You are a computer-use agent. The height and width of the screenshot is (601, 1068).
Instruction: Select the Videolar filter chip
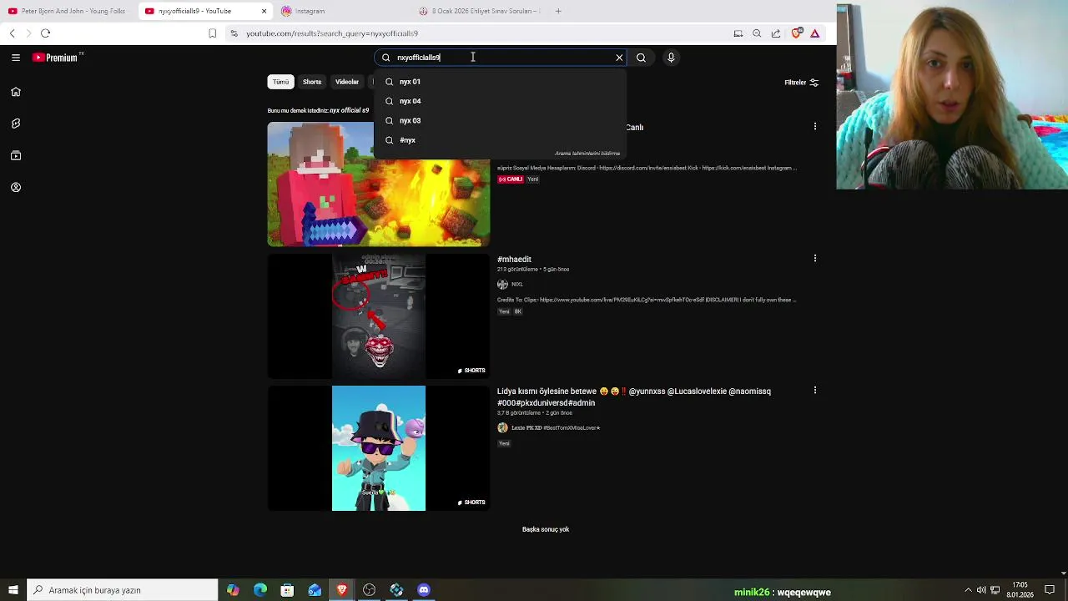[x=347, y=82]
